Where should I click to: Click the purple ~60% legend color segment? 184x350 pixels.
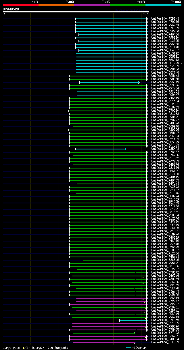92,5
